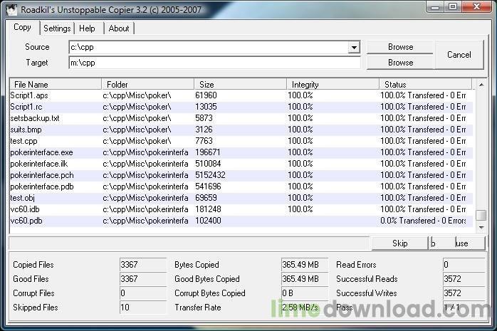Click the Pass value 1 / 1
The height and width of the screenshot is (331, 497).
464,308
